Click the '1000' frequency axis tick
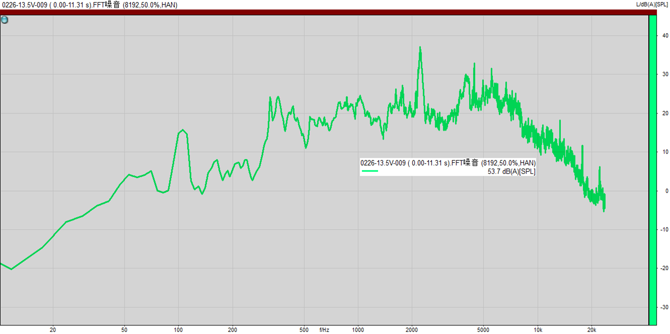670x334 pixels. pyautogui.click(x=358, y=330)
